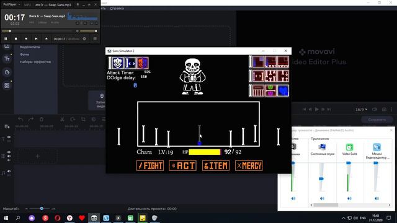This screenshot has height=223, width=397.
Task: Open More tools grid tab in Movavi sidebar
Action: pos(7,85)
